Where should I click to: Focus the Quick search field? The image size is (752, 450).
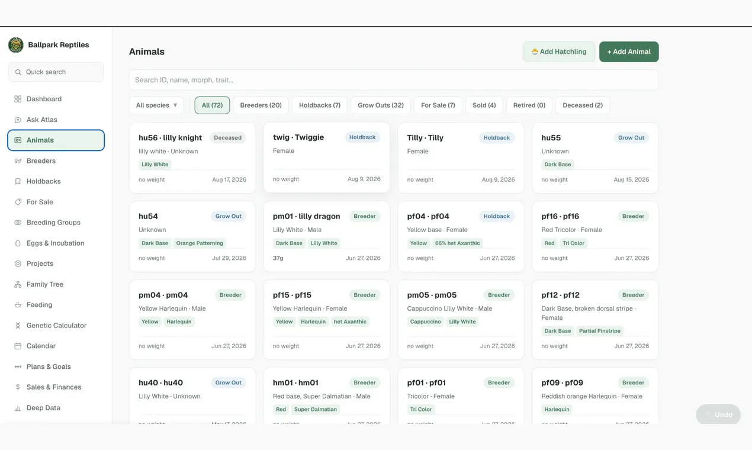click(56, 72)
